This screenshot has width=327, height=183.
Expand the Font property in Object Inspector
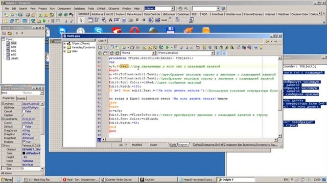coord(3,146)
